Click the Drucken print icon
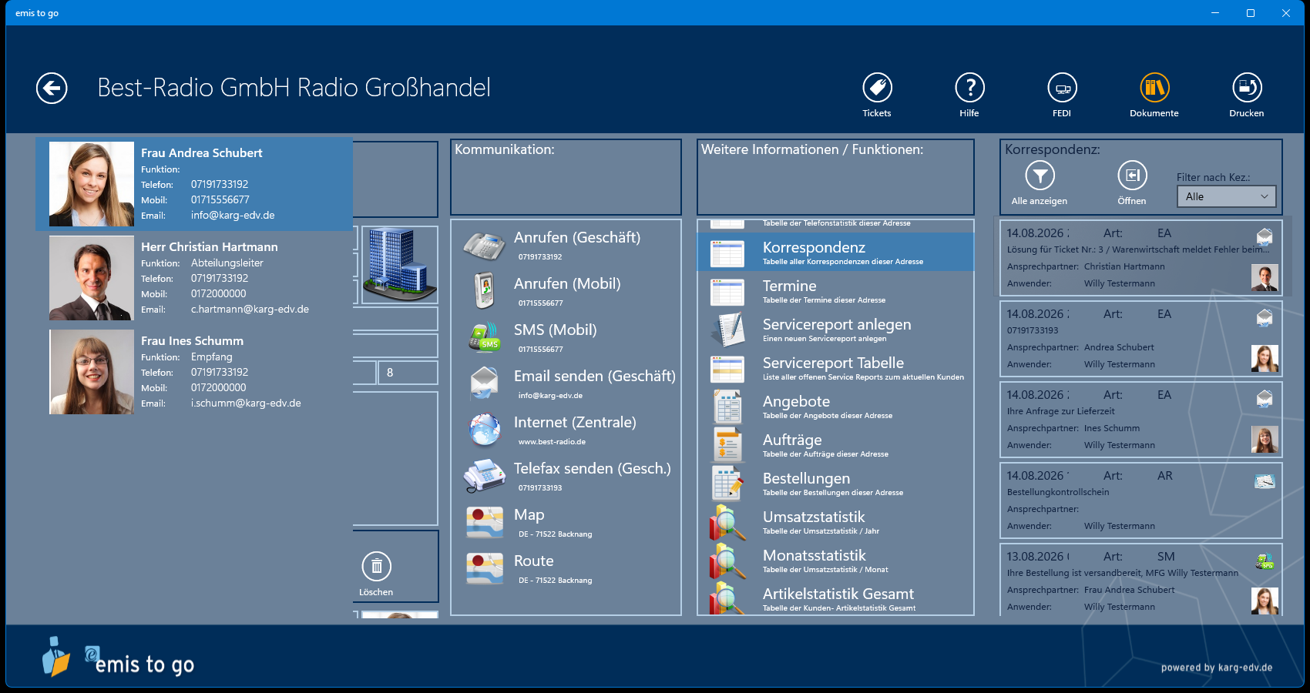 tap(1247, 95)
